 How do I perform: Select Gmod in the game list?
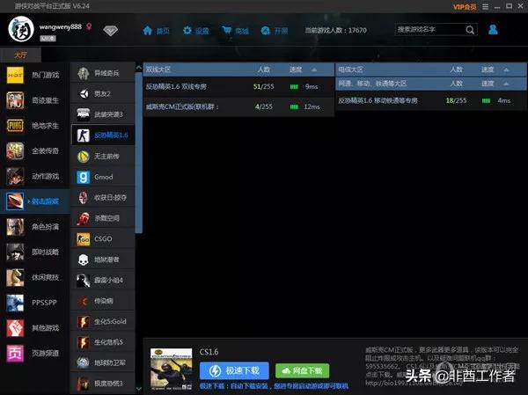(x=103, y=177)
